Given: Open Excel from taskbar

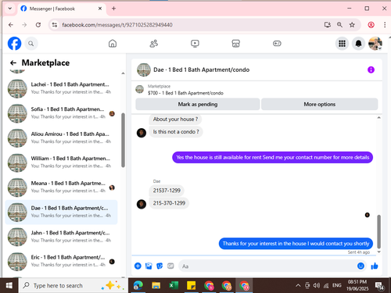Looking at the screenshot, I should [x=174, y=285].
